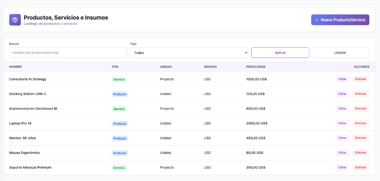The image size is (380, 181).
Task: Edit the Soporte Mensual Premium service
Action: click(x=342, y=167)
